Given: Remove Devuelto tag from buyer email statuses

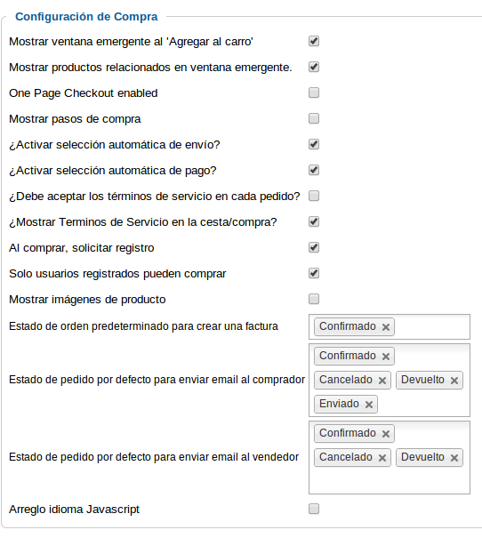Looking at the screenshot, I should pos(454,381).
